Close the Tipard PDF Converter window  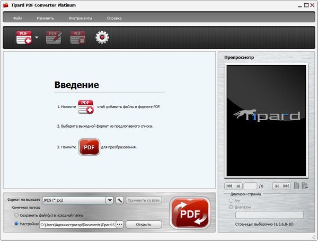pos(312,5)
